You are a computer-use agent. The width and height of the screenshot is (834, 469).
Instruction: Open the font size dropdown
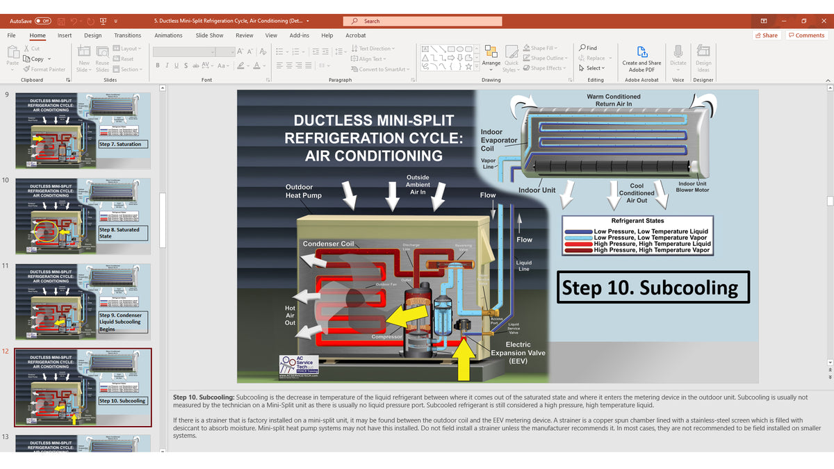[x=224, y=51]
